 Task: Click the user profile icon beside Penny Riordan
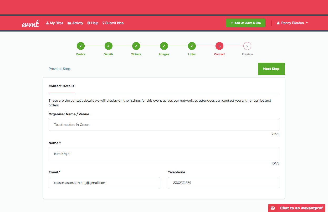pos(278,23)
